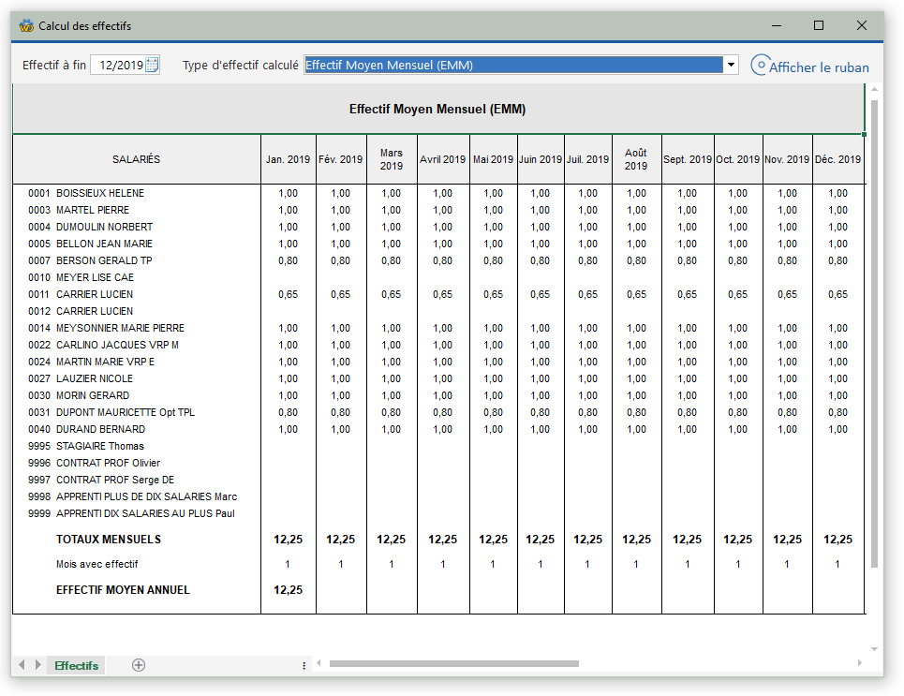This screenshot has width=904, height=696.
Task: Click the three-dot tab bar resize handle
Action: 304,665
